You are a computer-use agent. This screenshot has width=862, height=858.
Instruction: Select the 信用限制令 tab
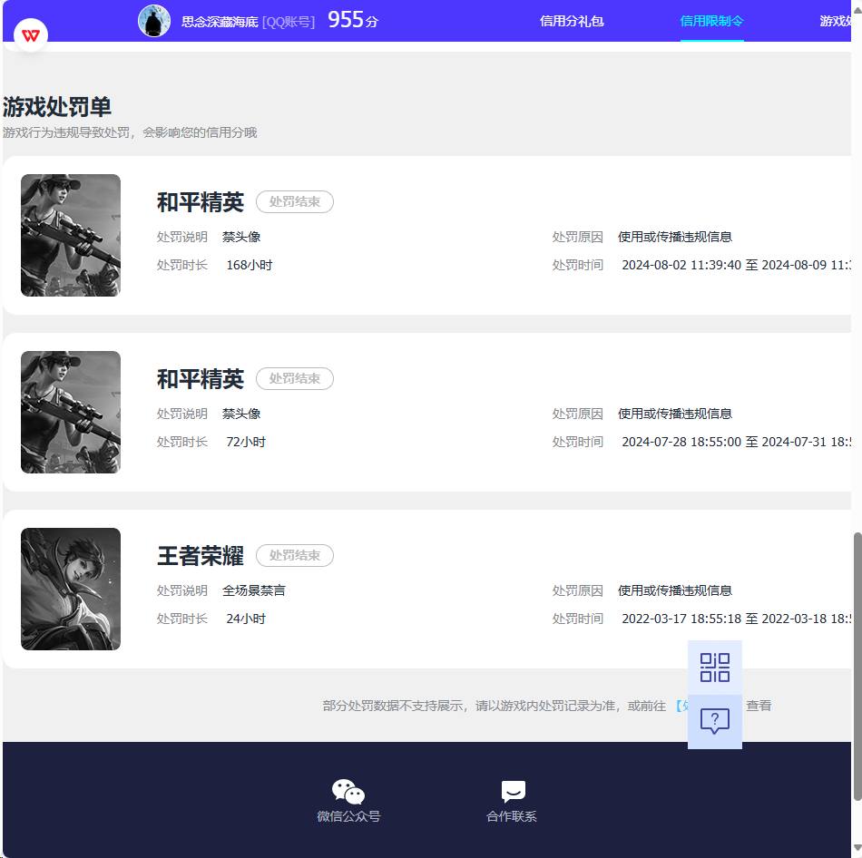[x=712, y=20]
